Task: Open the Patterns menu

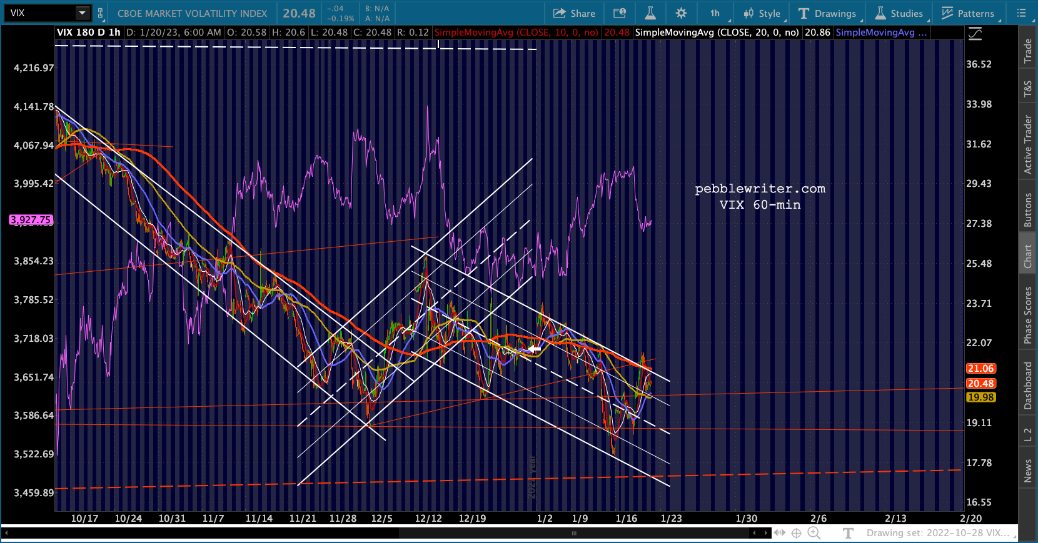Action: tap(968, 13)
